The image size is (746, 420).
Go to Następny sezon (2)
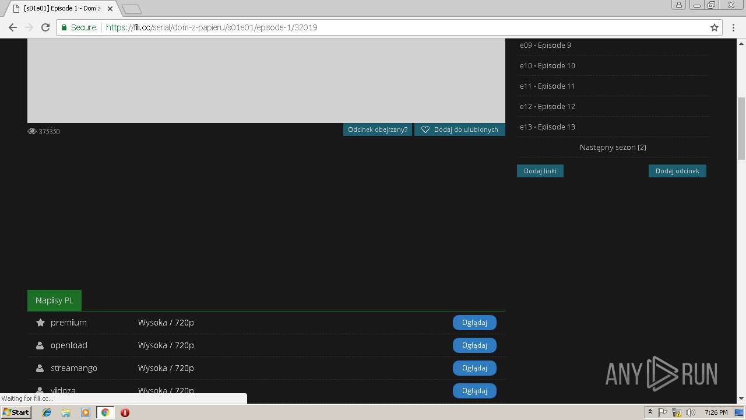pos(613,147)
